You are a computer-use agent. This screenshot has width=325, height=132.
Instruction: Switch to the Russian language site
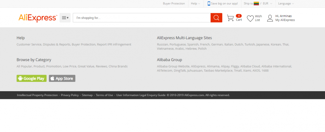(162, 44)
